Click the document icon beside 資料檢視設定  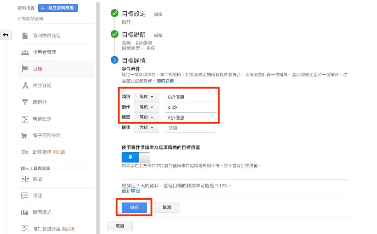tap(25, 36)
